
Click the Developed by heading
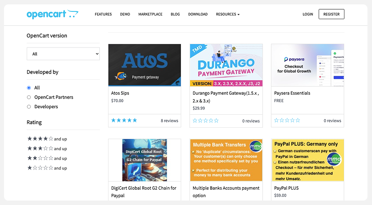coord(42,72)
